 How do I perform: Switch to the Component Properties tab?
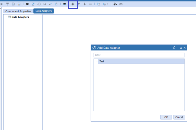coord(18,11)
